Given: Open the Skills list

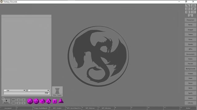Looking at the screenshot, I should point(190,88).
